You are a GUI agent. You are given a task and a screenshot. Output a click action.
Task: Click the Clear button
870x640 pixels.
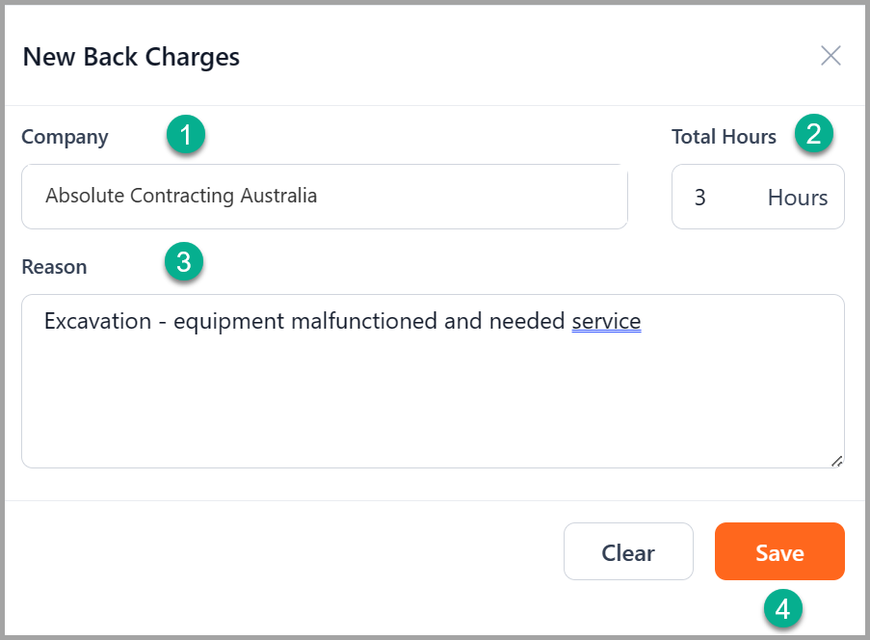[628, 551]
